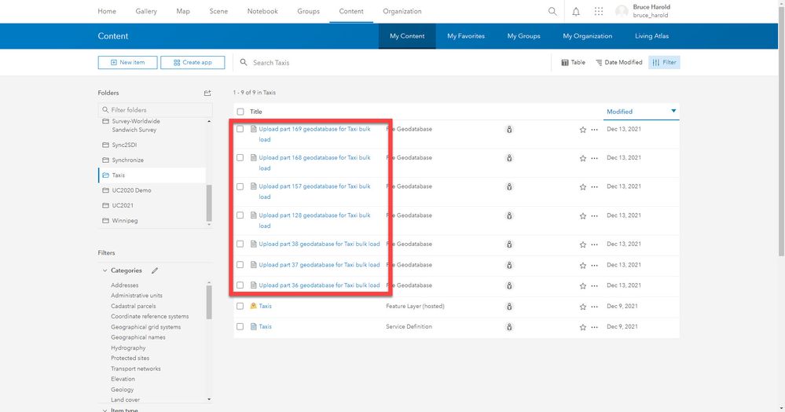Click the folders list scrollbar
Viewport: 785px width, 412px height.
coord(209,203)
